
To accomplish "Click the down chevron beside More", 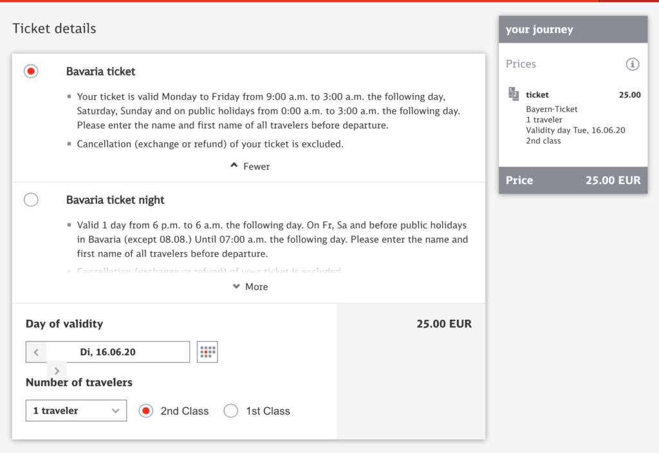I will coord(236,287).
